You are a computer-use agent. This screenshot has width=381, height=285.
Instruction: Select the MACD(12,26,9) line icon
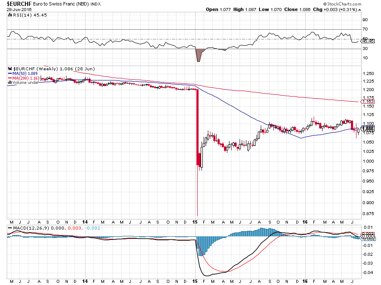pos(10,228)
